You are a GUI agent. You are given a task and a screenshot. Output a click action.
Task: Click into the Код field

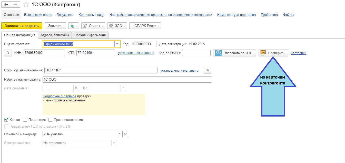[x=144, y=44]
